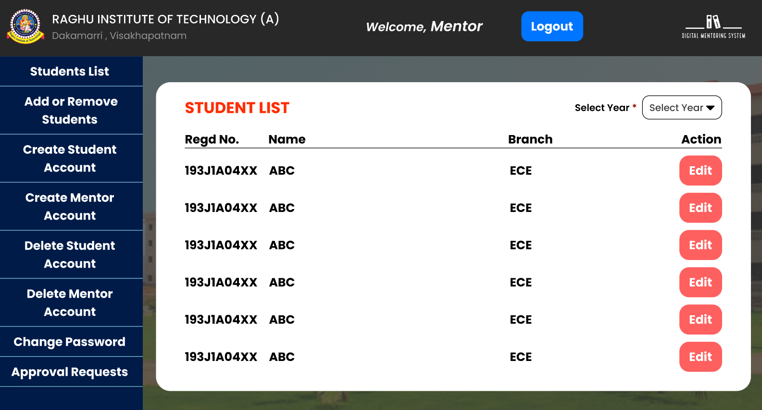Open Create Student Account page
The width and height of the screenshot is (762, 410).
(70, 159)
